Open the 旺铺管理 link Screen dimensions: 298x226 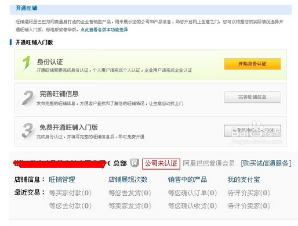point(62,180)
